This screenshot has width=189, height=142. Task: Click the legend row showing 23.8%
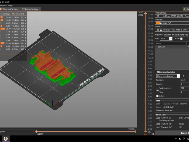point(13,43)
